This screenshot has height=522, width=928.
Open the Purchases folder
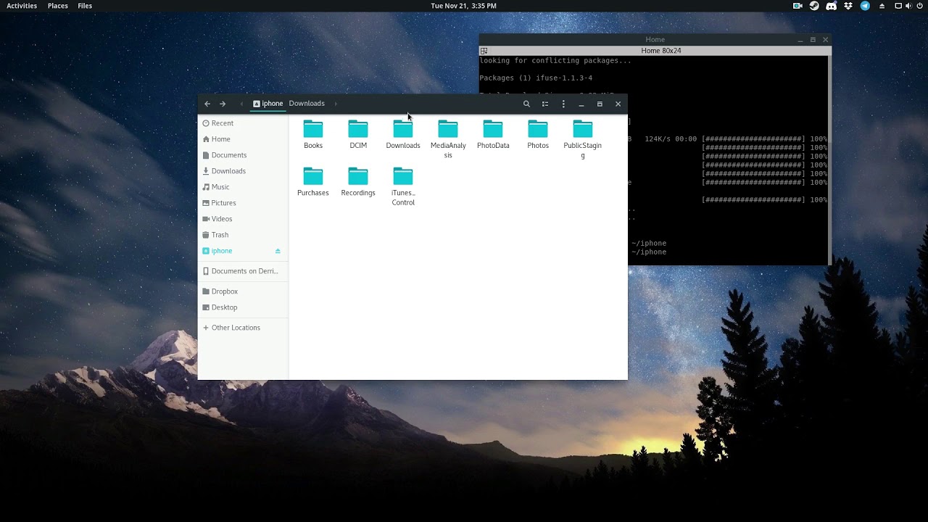(313, 182)
